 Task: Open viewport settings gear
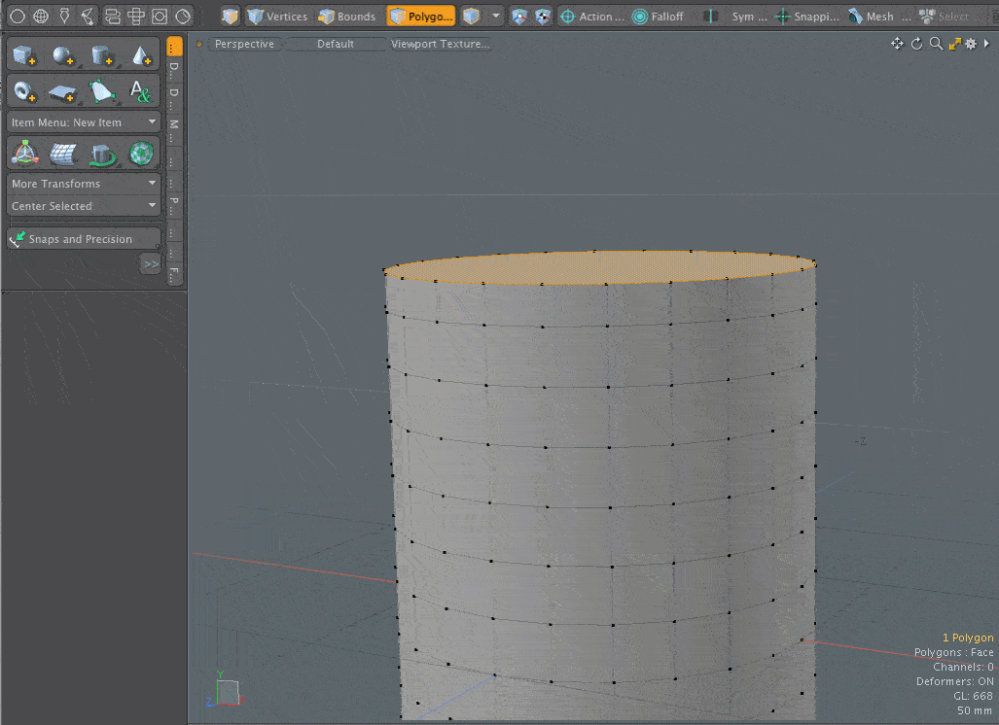click(x=970, y=44)
